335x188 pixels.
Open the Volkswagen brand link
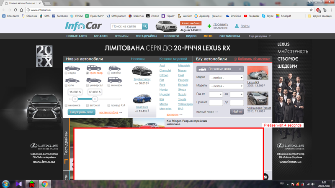pyautogui.click(x=185, y=104)
